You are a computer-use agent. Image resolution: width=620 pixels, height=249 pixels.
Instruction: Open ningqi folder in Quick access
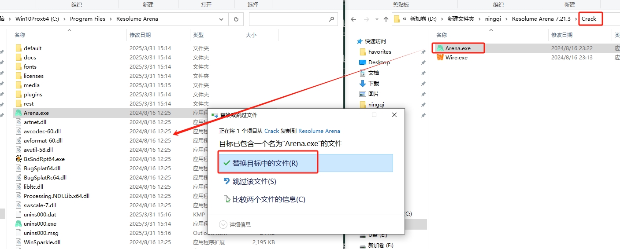[376, 104]
